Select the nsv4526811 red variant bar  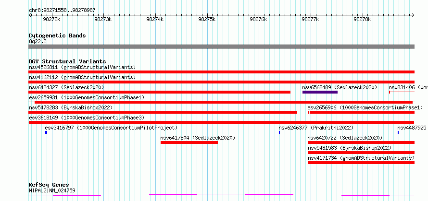(221, 72)
